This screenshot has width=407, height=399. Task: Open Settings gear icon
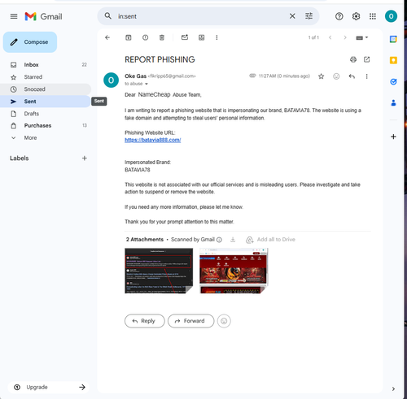point(356,16)
